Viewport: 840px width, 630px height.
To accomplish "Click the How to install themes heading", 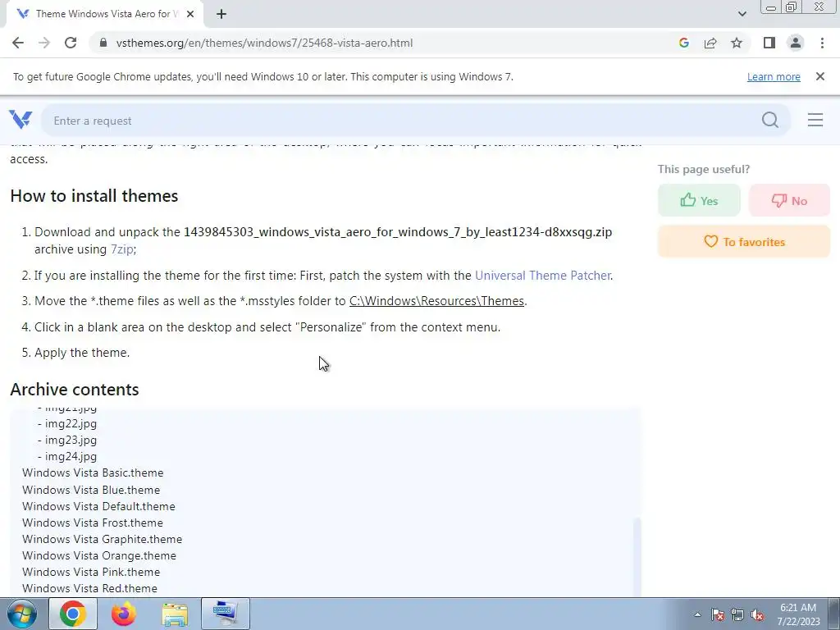I will [94, 195].
